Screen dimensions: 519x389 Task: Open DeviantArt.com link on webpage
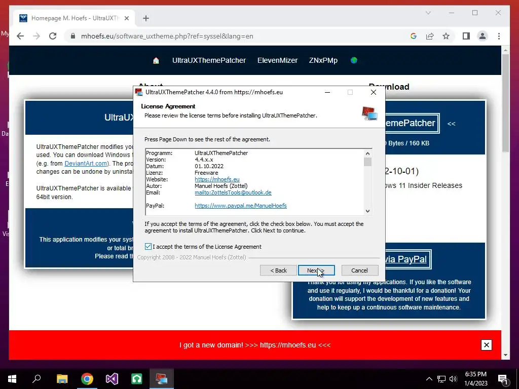click(x=86, y=164)
